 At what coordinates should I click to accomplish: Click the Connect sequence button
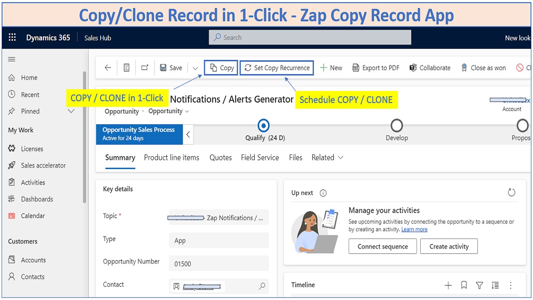click(383, 246)
